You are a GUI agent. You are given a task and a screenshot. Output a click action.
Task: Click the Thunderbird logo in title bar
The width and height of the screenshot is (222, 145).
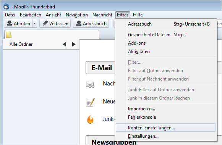tap(6, 6)
